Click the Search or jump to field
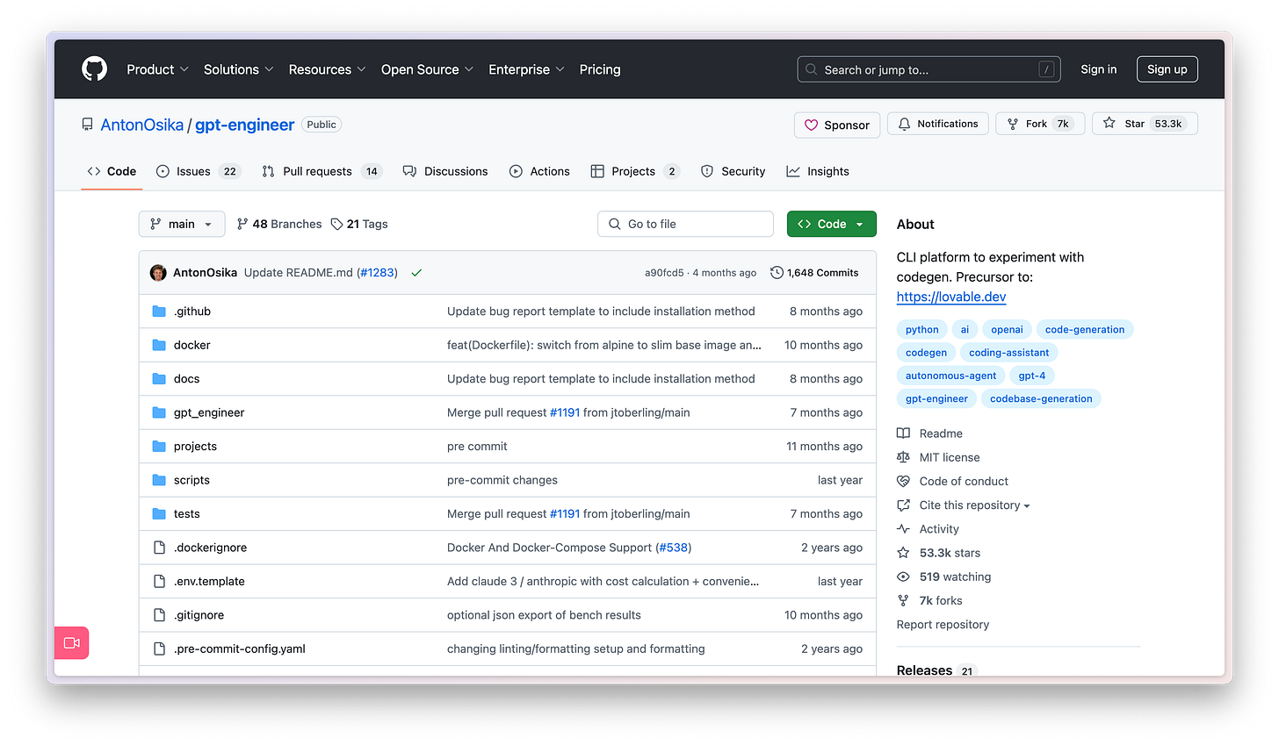The image size is (1279, 745). click(929, 69)
